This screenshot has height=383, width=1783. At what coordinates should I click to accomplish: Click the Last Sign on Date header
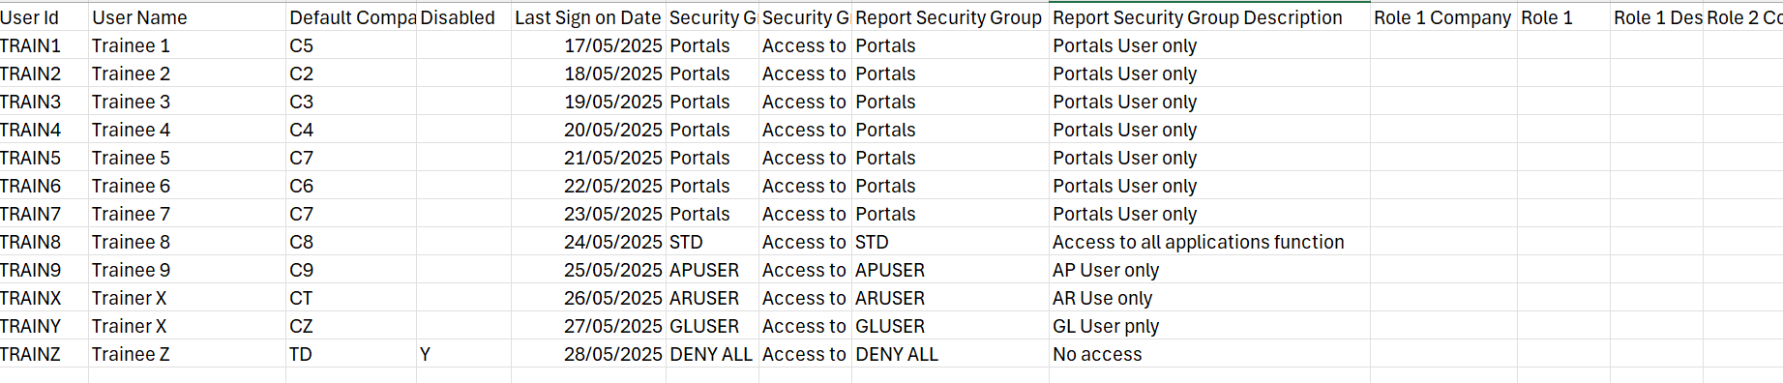click(x=588, y=17)
